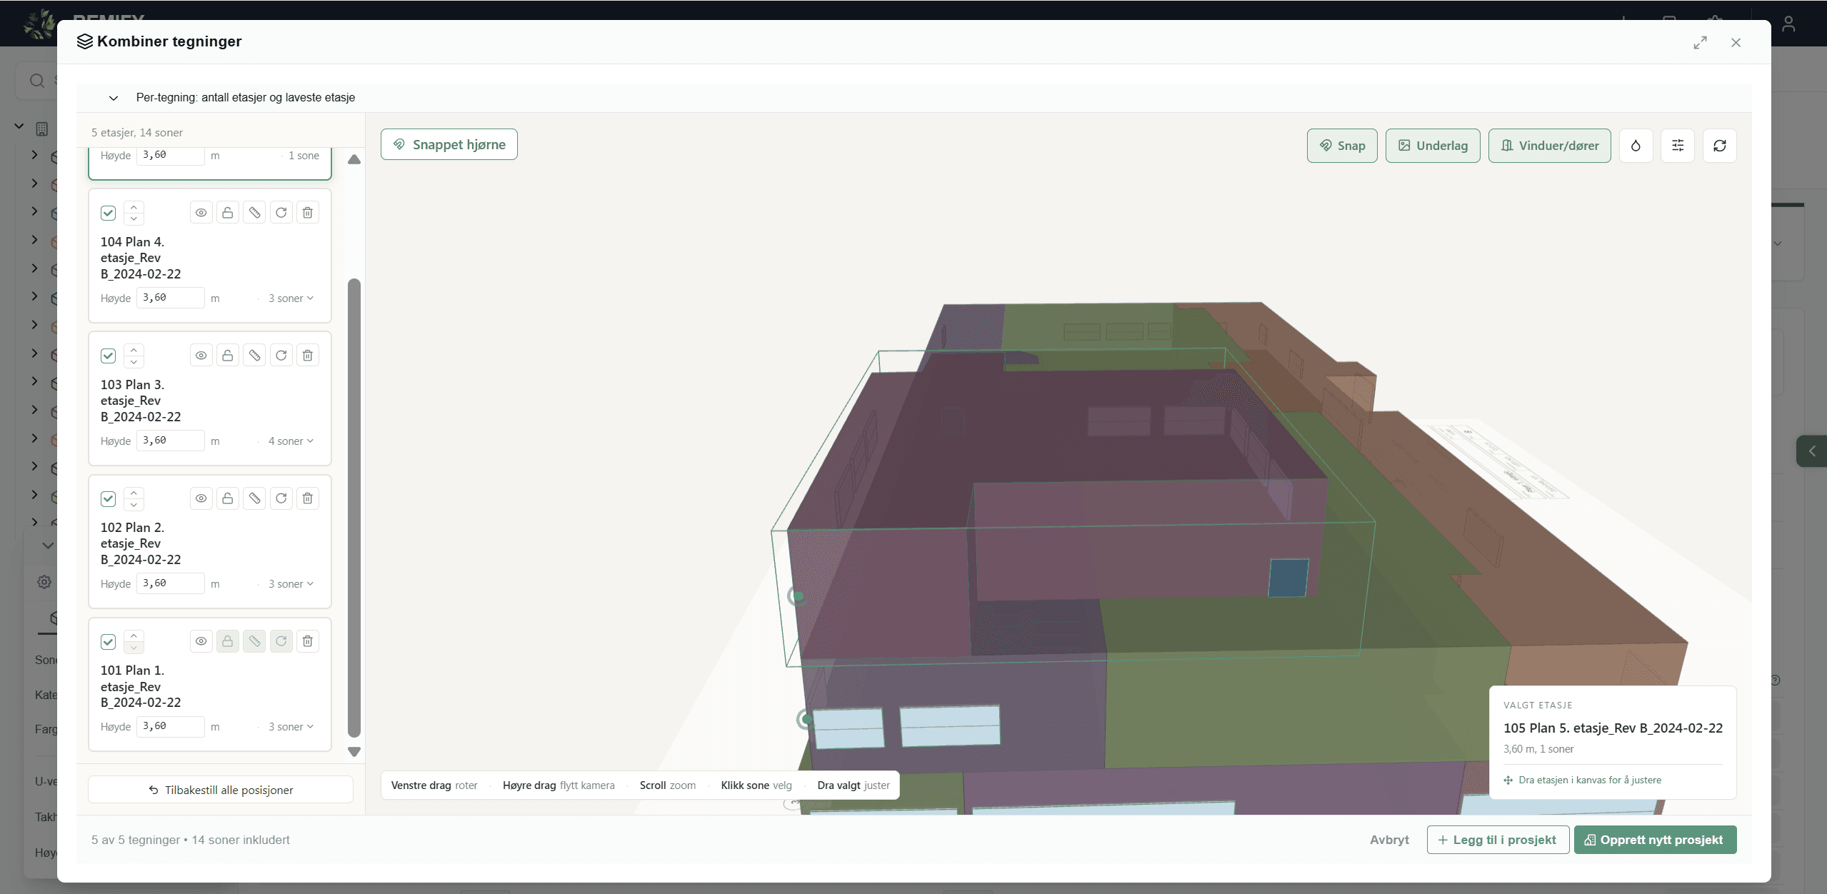Viewport: 1827px width, 894px height.
Task: Open the opacity droplet icon in toolbar
Action: click(x=1636, y=146)
